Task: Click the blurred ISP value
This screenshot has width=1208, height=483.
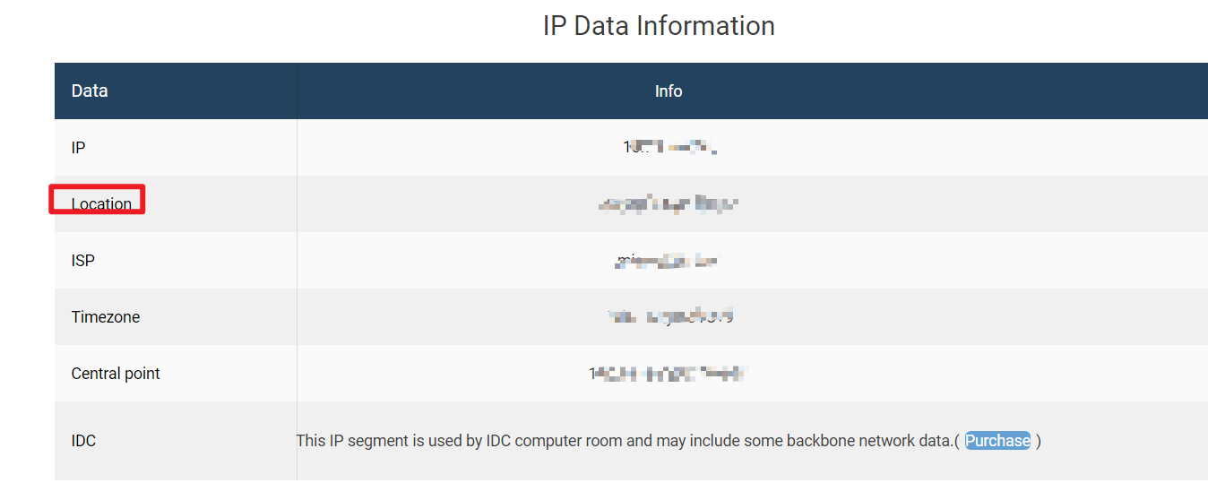Action: (668, 261)
